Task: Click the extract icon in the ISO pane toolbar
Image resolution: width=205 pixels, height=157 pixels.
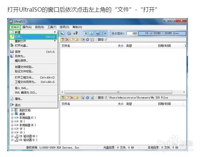Action: tap(83, 40)
